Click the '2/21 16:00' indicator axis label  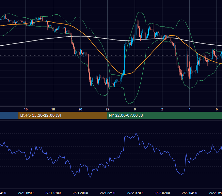(x=26, y=193)
